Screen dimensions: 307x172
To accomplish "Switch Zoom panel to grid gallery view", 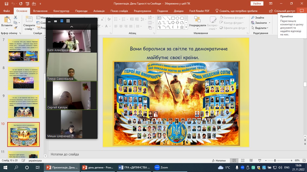I will (x=68, y=21).
